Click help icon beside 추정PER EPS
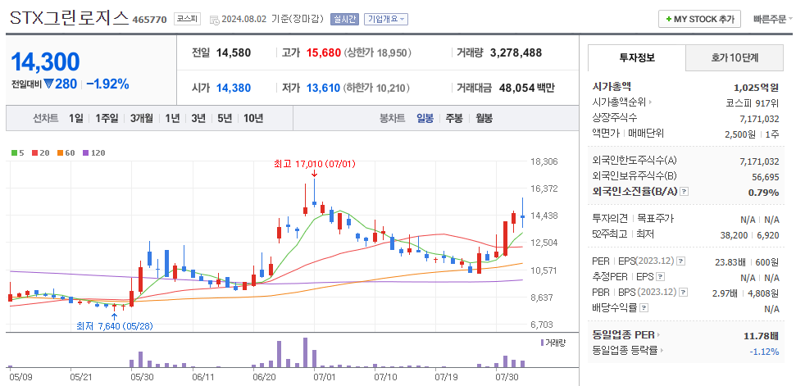Screen dimensions: 796x386 (659, 277)
